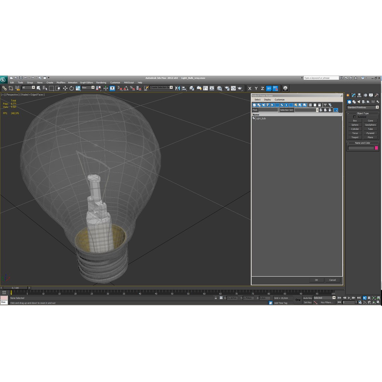This screenshot has height=382, width=382.
Task: Open the Utilities hammer tab
Action: coord(377,95)
